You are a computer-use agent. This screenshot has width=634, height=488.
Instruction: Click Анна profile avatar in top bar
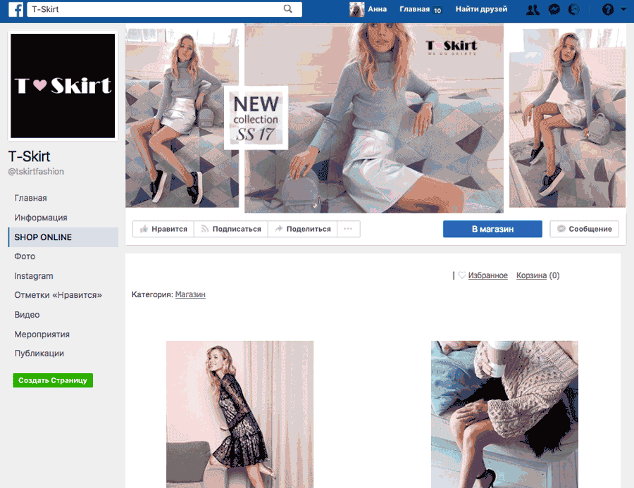click(x=356, y=9)
